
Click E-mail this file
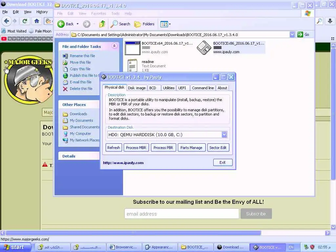click(x=81, y=82)
